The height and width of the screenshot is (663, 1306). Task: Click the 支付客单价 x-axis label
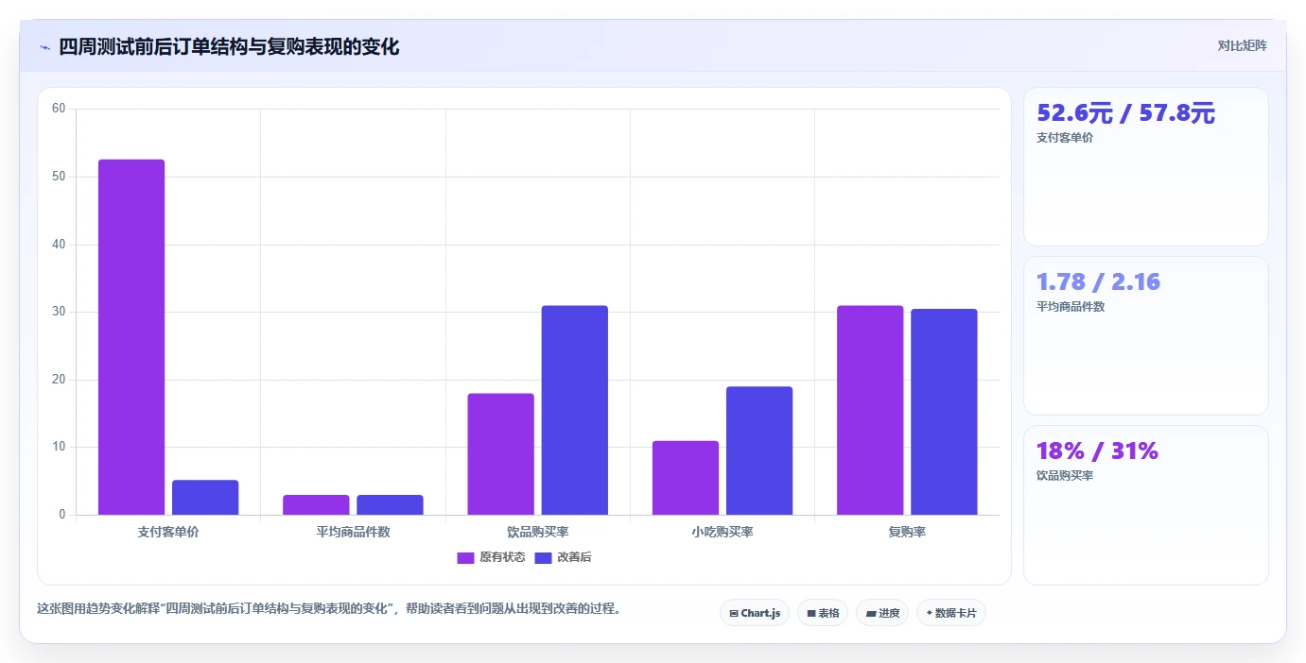(x=168, y=532)
